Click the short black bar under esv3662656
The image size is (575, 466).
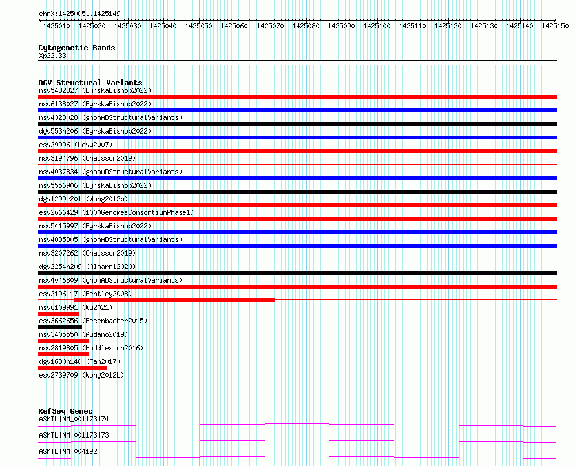click(60, 327)
